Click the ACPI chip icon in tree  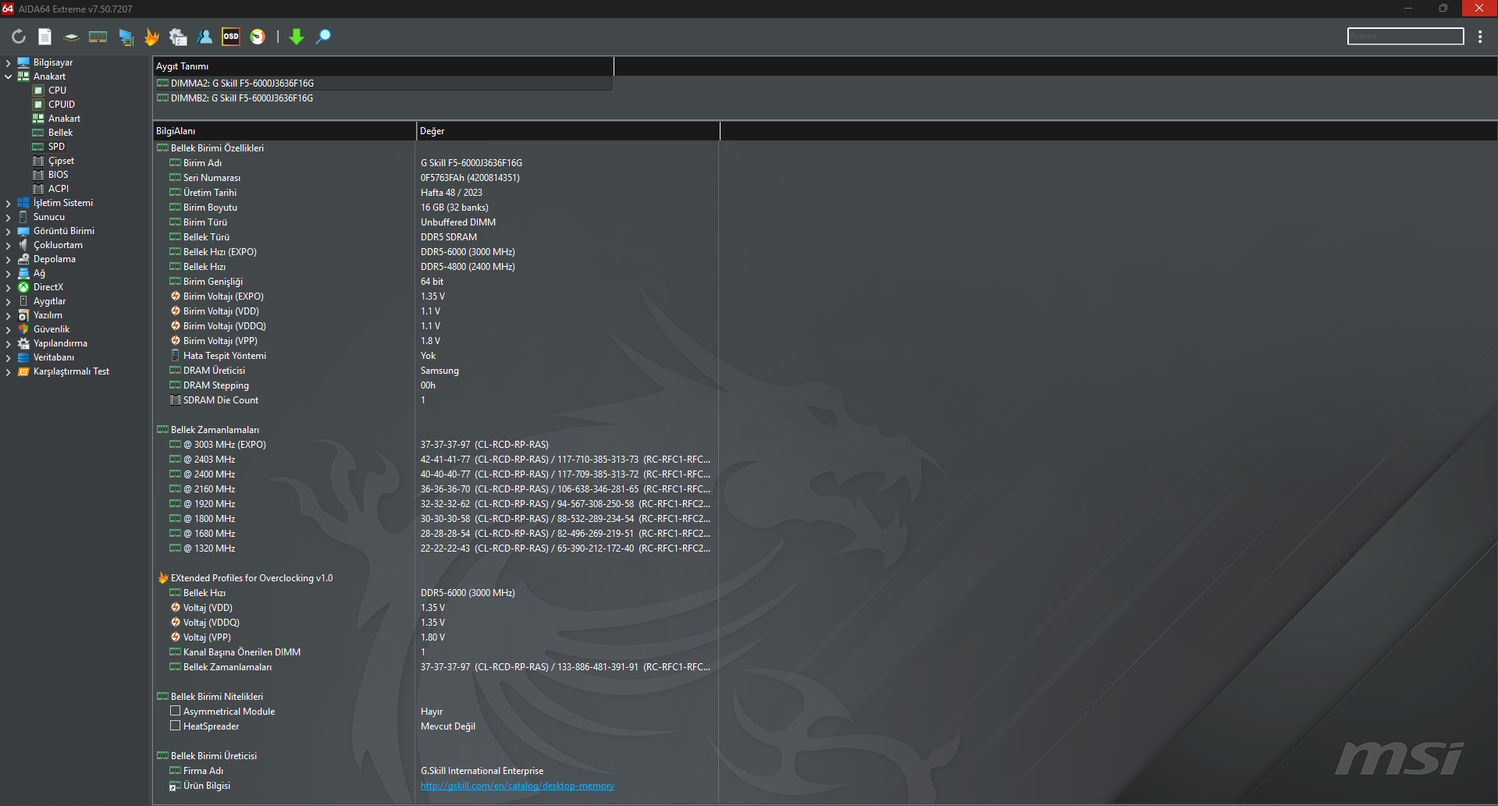point(38,189)
